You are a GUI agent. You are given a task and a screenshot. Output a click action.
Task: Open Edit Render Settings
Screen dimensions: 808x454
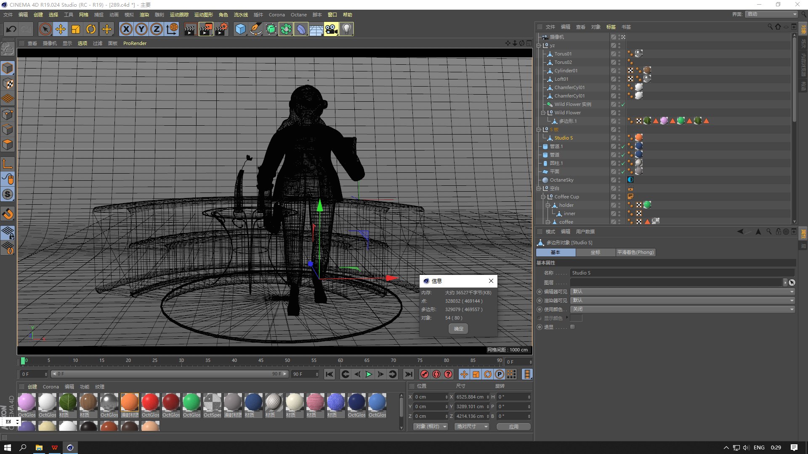coord(221,29)
